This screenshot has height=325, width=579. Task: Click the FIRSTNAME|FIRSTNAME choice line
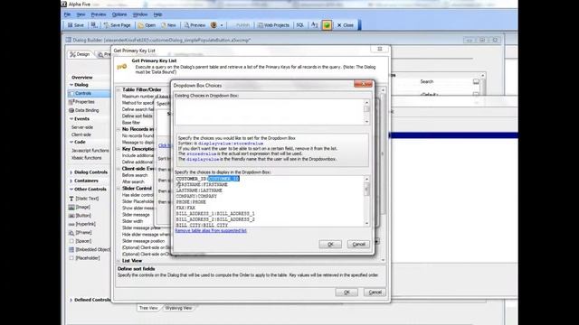point(202,184)
